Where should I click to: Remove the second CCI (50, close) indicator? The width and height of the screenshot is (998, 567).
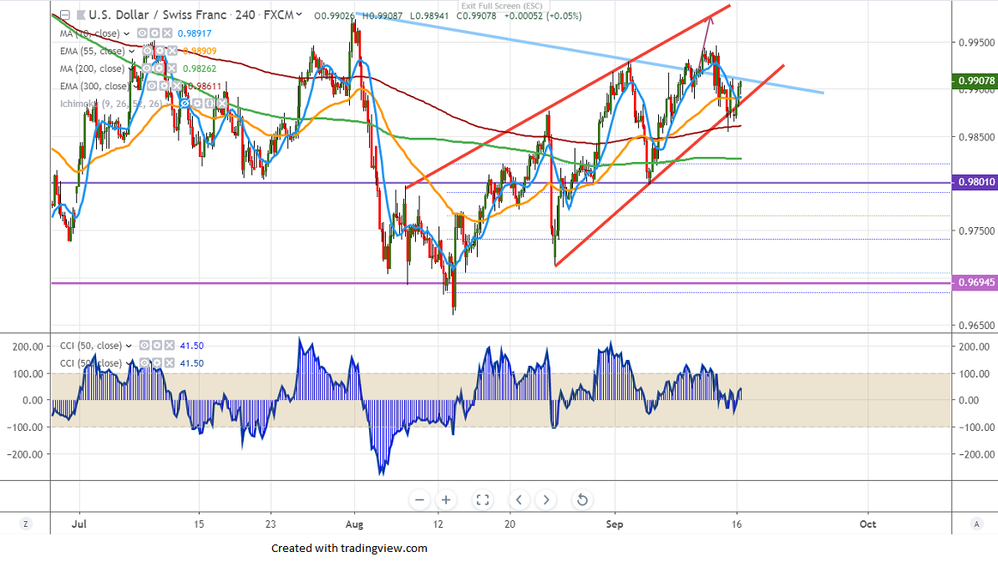click(x=169, y=362)
